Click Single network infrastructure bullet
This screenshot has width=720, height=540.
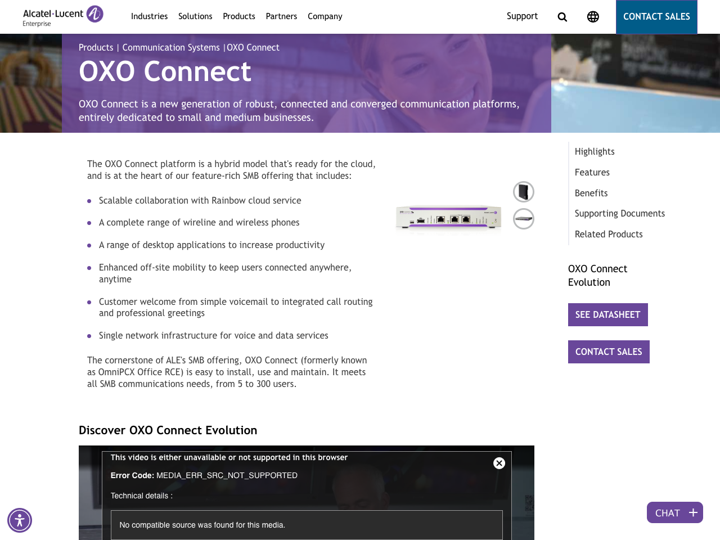click(x=214, y=335)
